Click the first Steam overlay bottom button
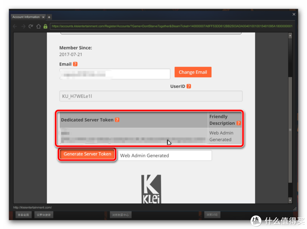The height and width of the screenshot is (229, 307). [23, 215]
